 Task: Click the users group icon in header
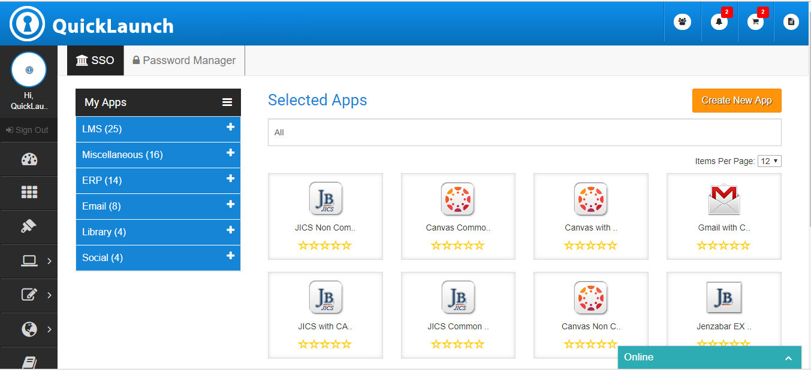pos(682,22)
